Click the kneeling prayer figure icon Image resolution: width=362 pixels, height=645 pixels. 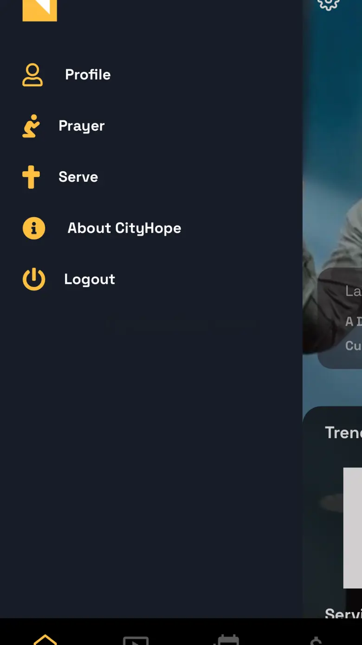[x=31, y=126]
